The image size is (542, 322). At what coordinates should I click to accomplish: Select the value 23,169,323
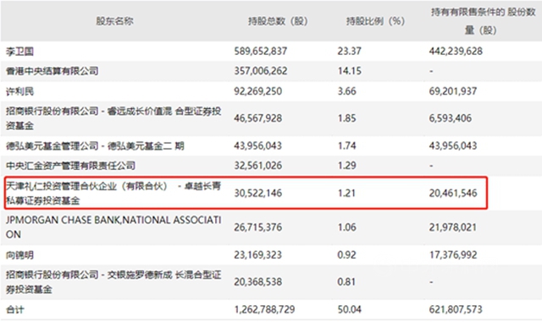[x=257, y=254]
